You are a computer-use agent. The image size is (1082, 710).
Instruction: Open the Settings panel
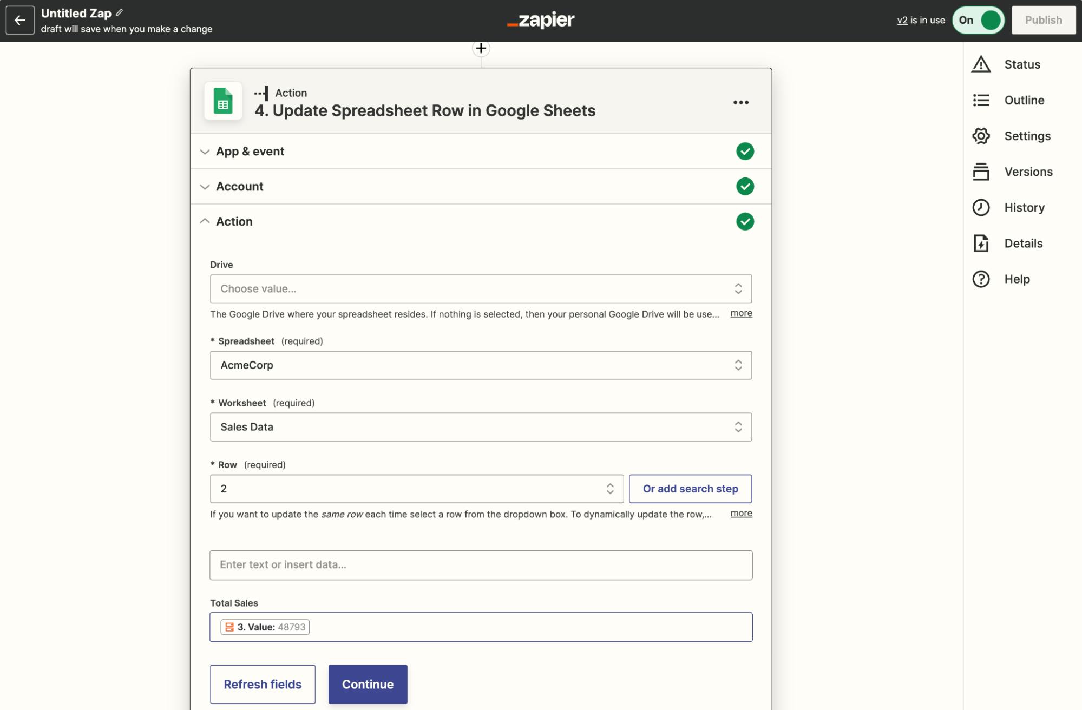pos(1027,136)
